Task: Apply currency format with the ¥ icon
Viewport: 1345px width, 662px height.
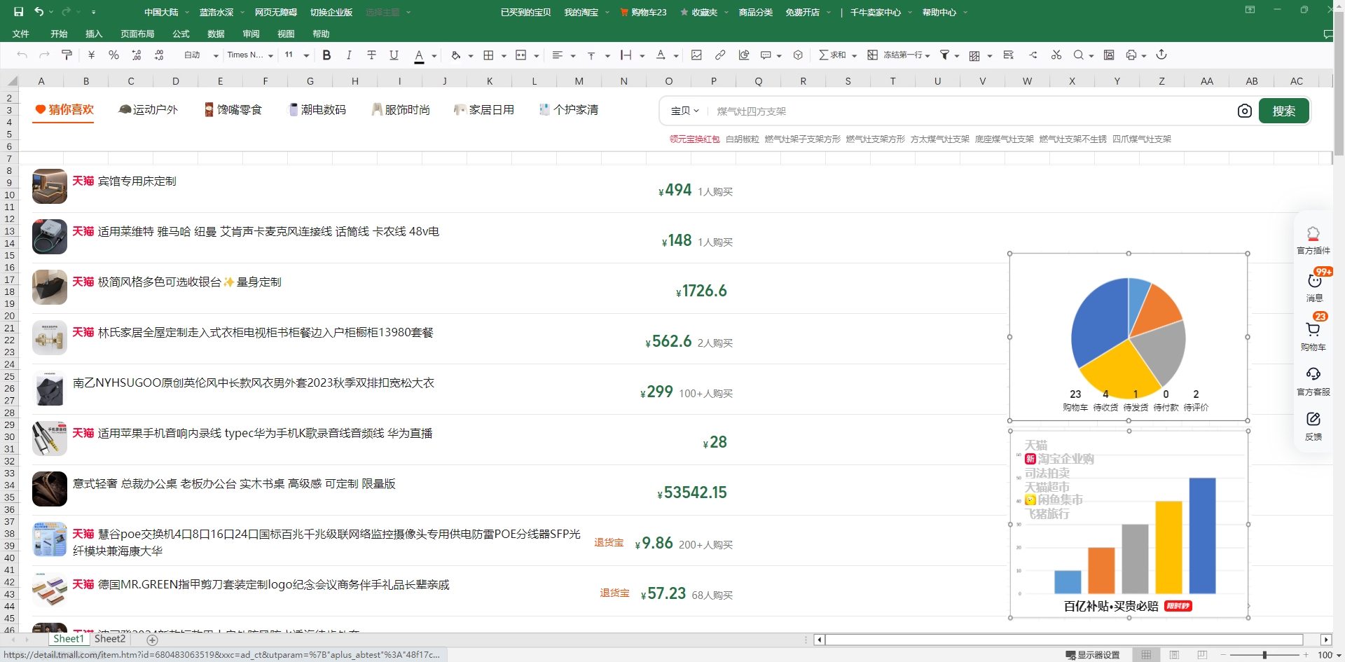Action: click(91, 55)
